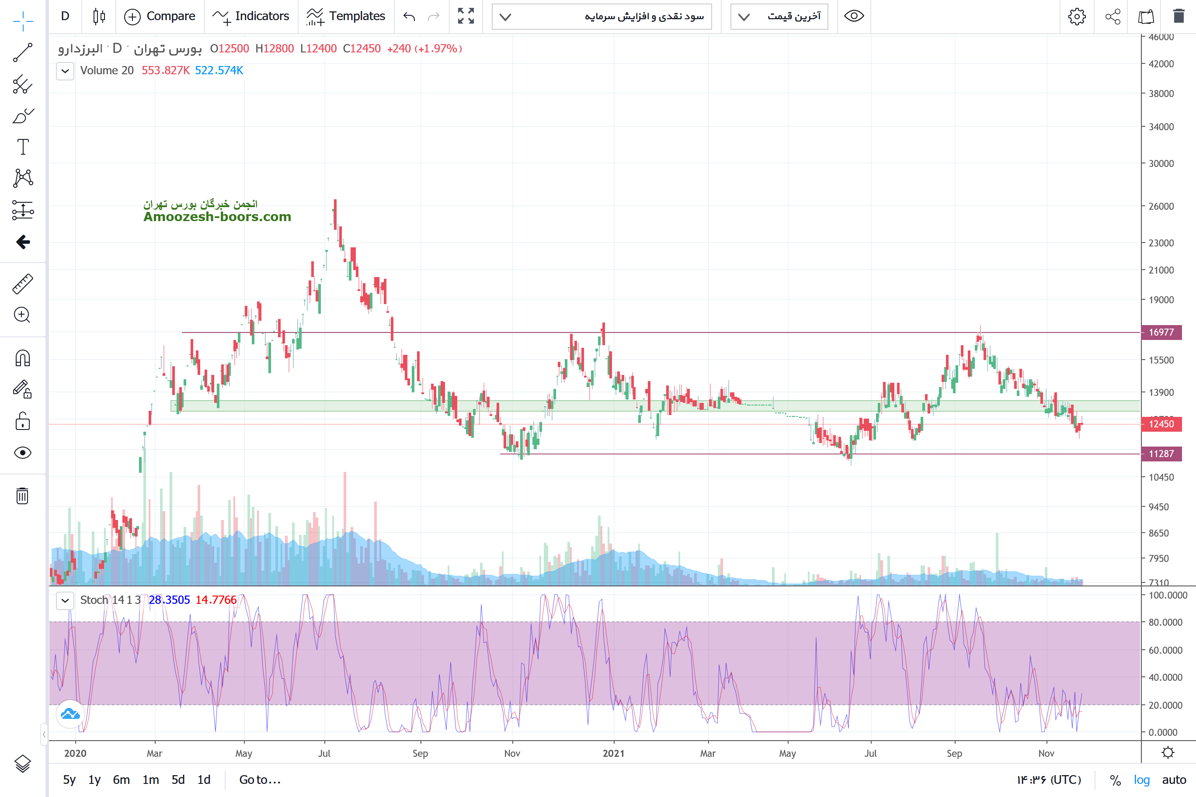Collapse the Stoch 14 1 3 legend
The height and width of the screenshot is (797, 1196).
[65, 600]
